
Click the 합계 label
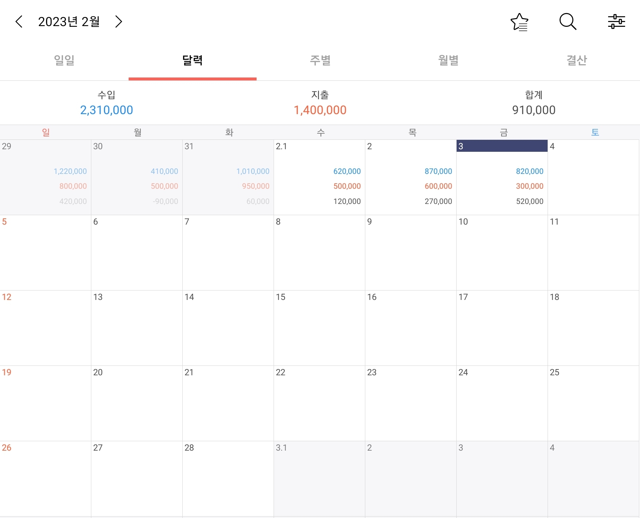coord(534,95)
